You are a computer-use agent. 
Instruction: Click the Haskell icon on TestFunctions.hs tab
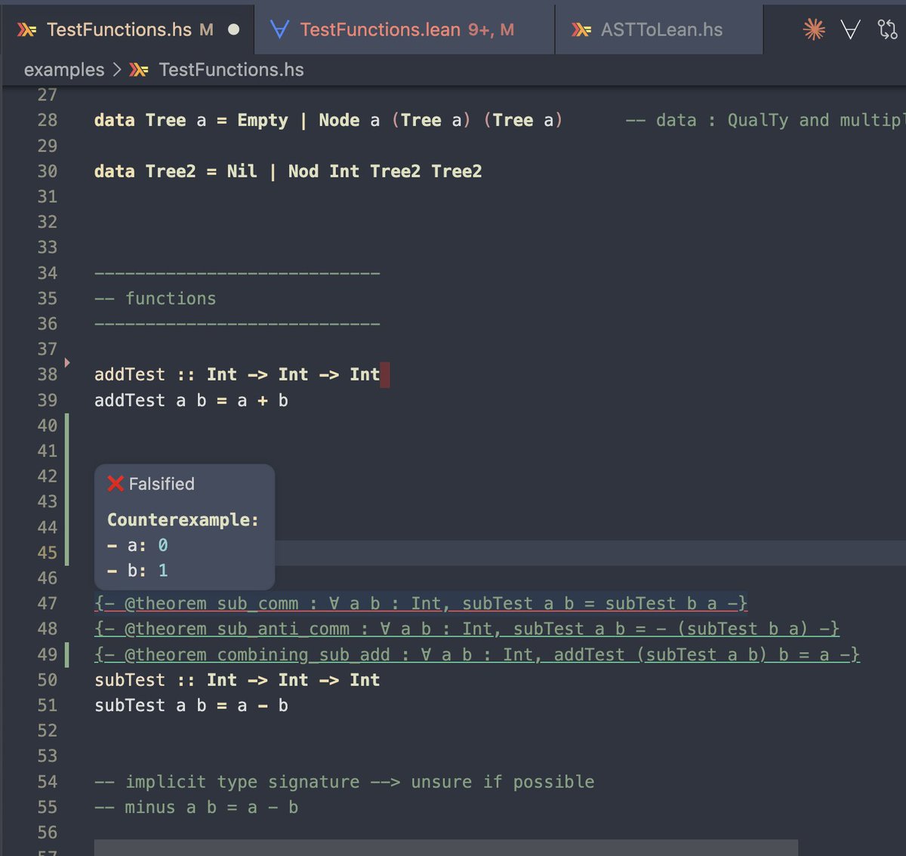26,29
